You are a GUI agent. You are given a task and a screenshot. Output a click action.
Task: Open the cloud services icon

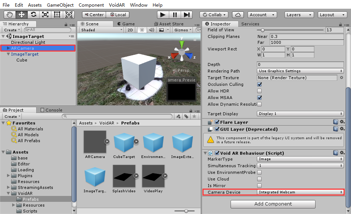(238, 15)
